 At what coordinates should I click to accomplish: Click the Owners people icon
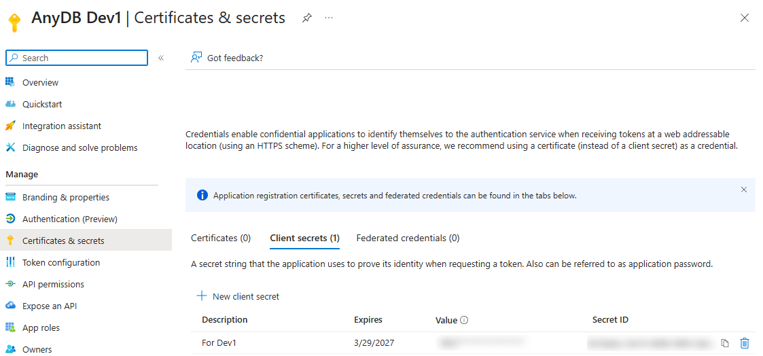click(x=11, y=349)
